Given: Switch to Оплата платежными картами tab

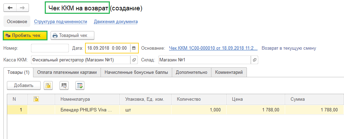Looking at the screenshot, I should point(67,72).
